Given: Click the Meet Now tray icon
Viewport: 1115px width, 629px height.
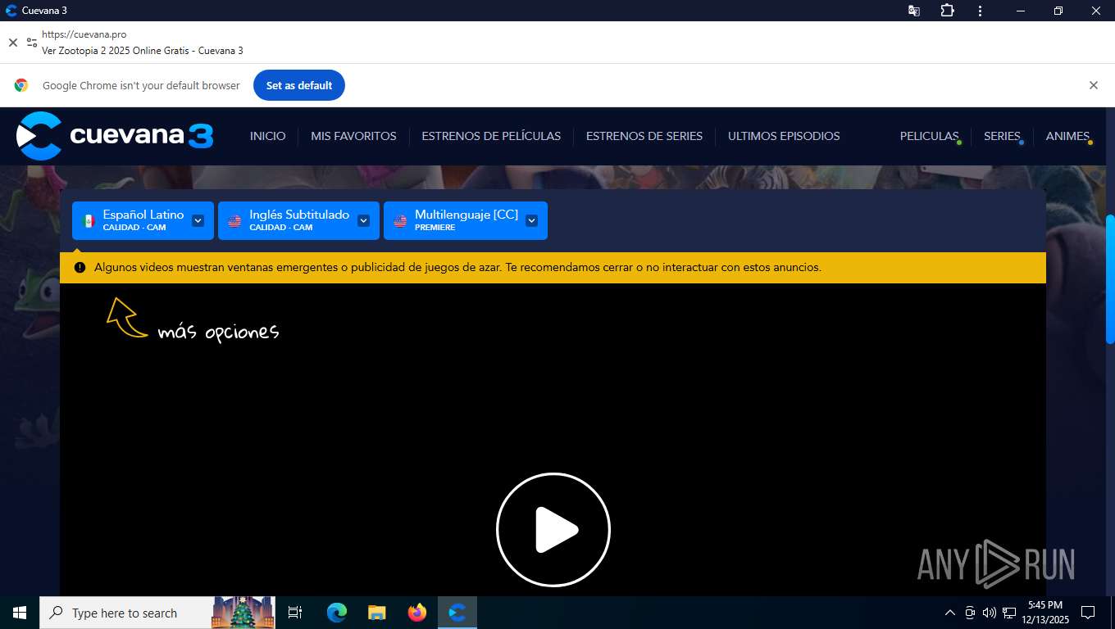Looking at the screenshot, I should pos(970,613).
